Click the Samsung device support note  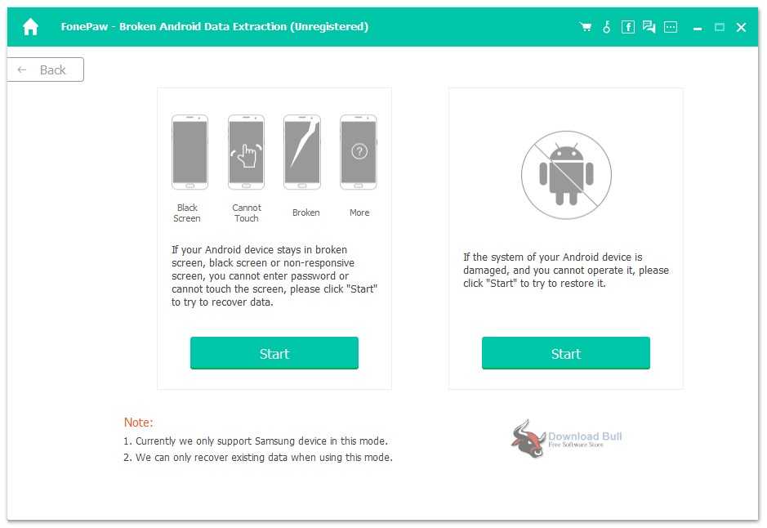256,441
